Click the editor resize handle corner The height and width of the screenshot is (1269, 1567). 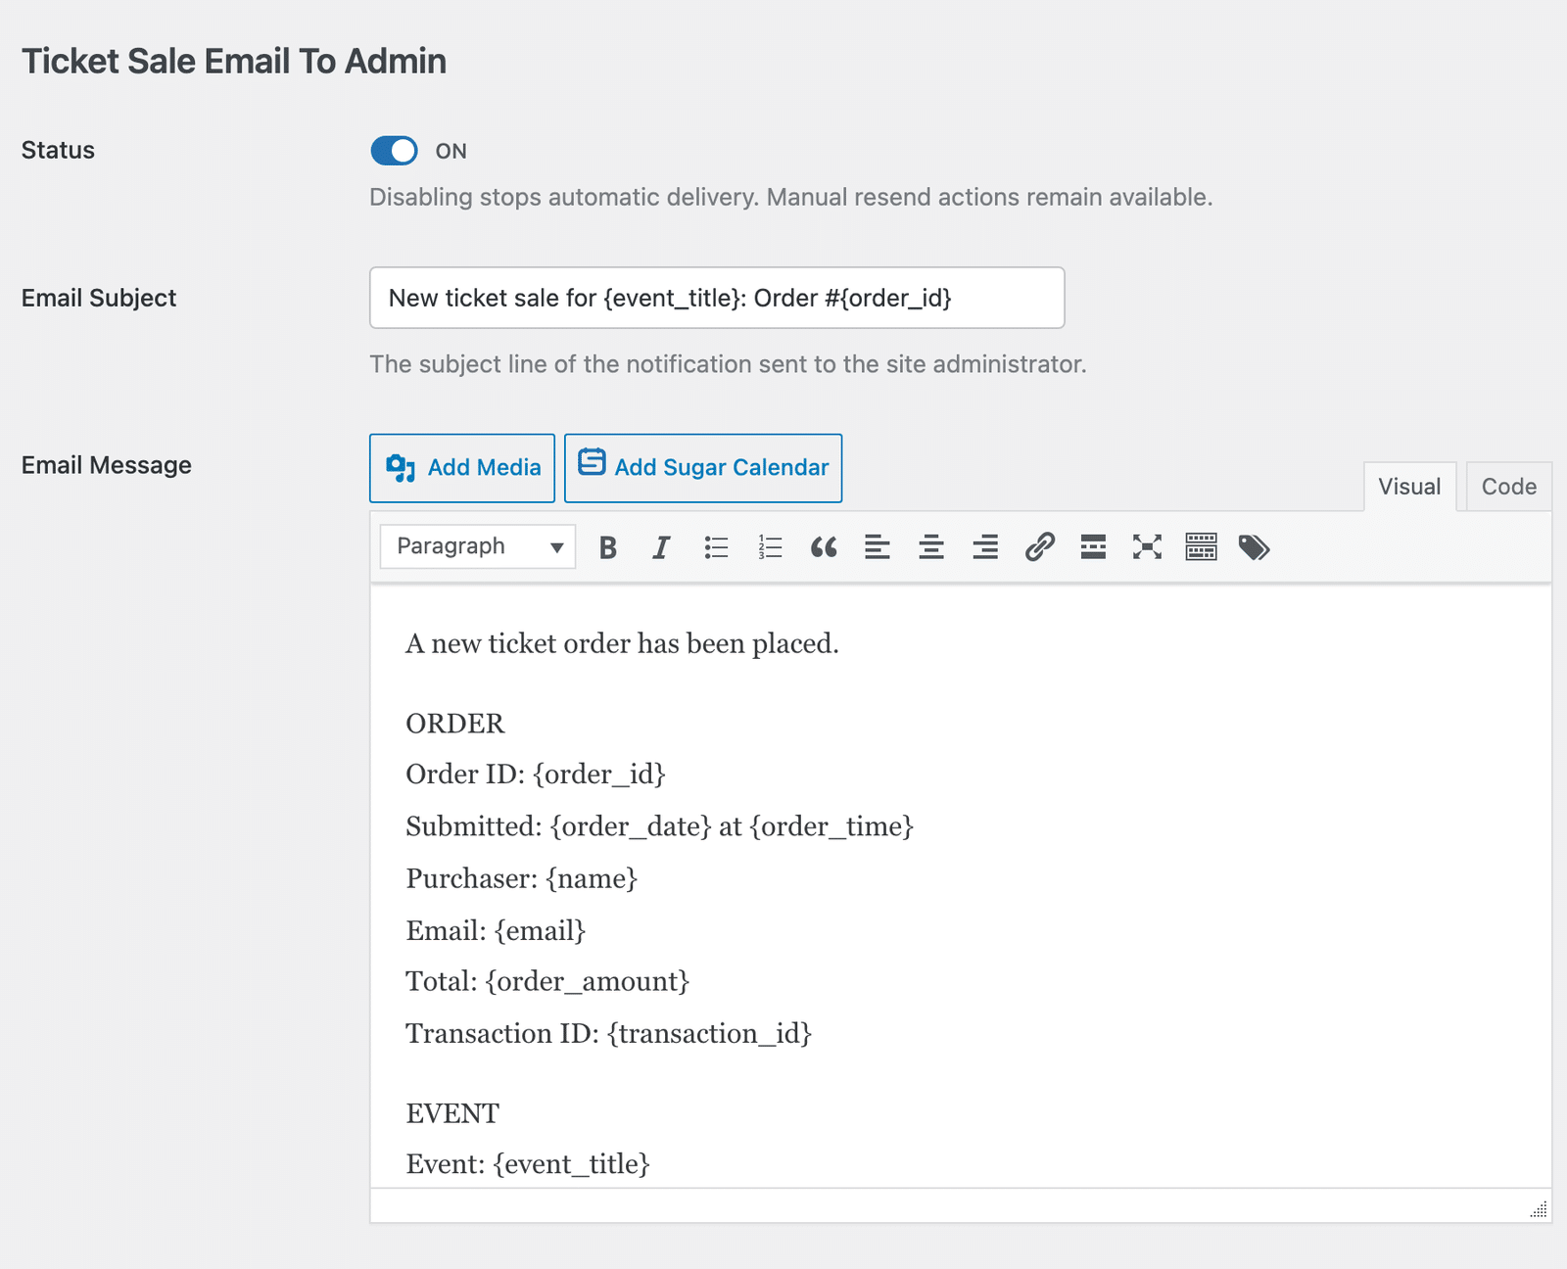(x=1539, y=1209)
